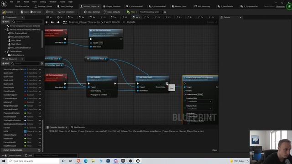292x164 pixels.
Task: Toggle visibility eye for HeadDetails variable
Action: 40,87
